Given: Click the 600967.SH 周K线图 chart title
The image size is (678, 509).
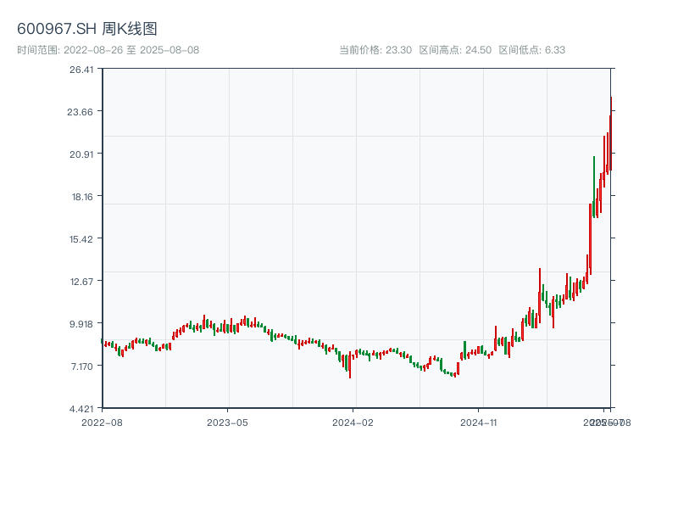Looking at the screenshot, I should click(87, 29).
